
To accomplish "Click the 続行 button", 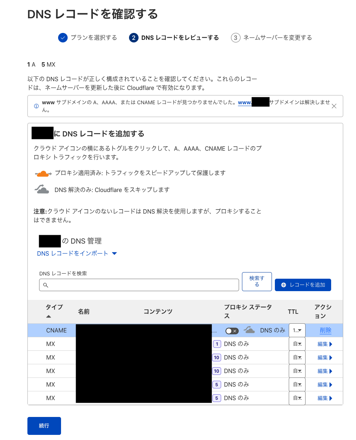I will pyautogui.click(x=44, y=426).
